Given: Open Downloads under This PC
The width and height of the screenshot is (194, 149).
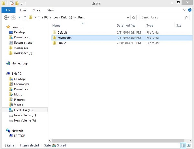Looking at the screenshot, I should coord(21,89).
